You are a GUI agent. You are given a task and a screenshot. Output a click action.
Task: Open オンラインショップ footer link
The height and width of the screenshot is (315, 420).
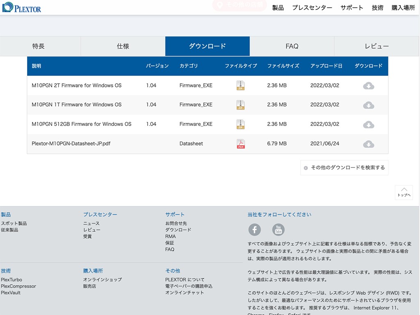click(102, 280)
